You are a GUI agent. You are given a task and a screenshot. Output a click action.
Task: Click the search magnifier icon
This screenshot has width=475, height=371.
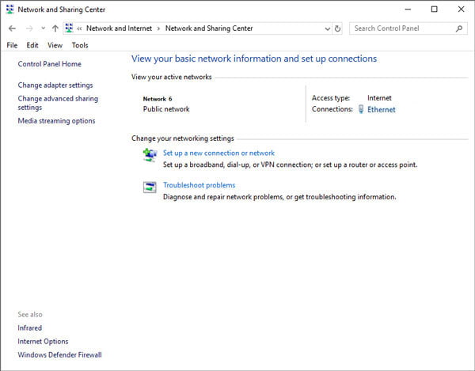459,28
